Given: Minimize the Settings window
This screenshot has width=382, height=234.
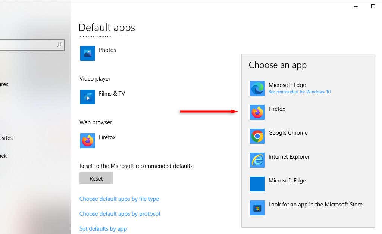Looking at the screenshot, I should [x=356, y=7].
